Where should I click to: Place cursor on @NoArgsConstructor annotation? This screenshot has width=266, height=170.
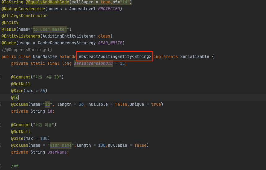point(23,9)
